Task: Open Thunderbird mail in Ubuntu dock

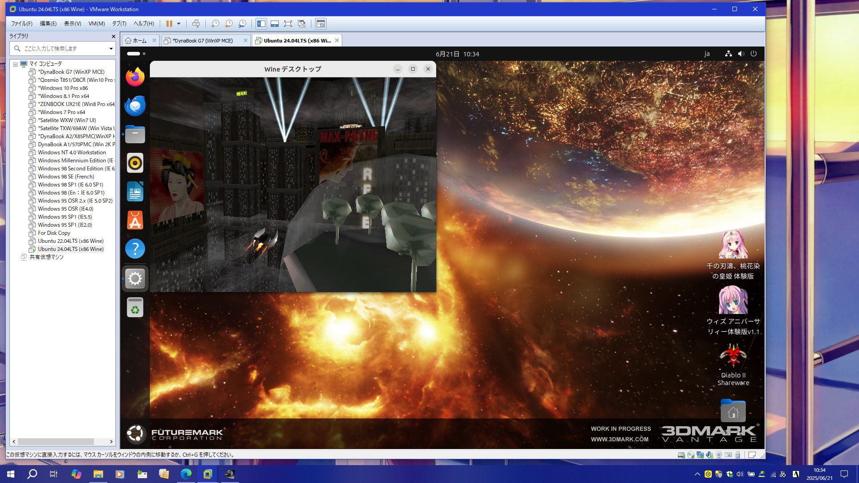Action: click(135, 106)
